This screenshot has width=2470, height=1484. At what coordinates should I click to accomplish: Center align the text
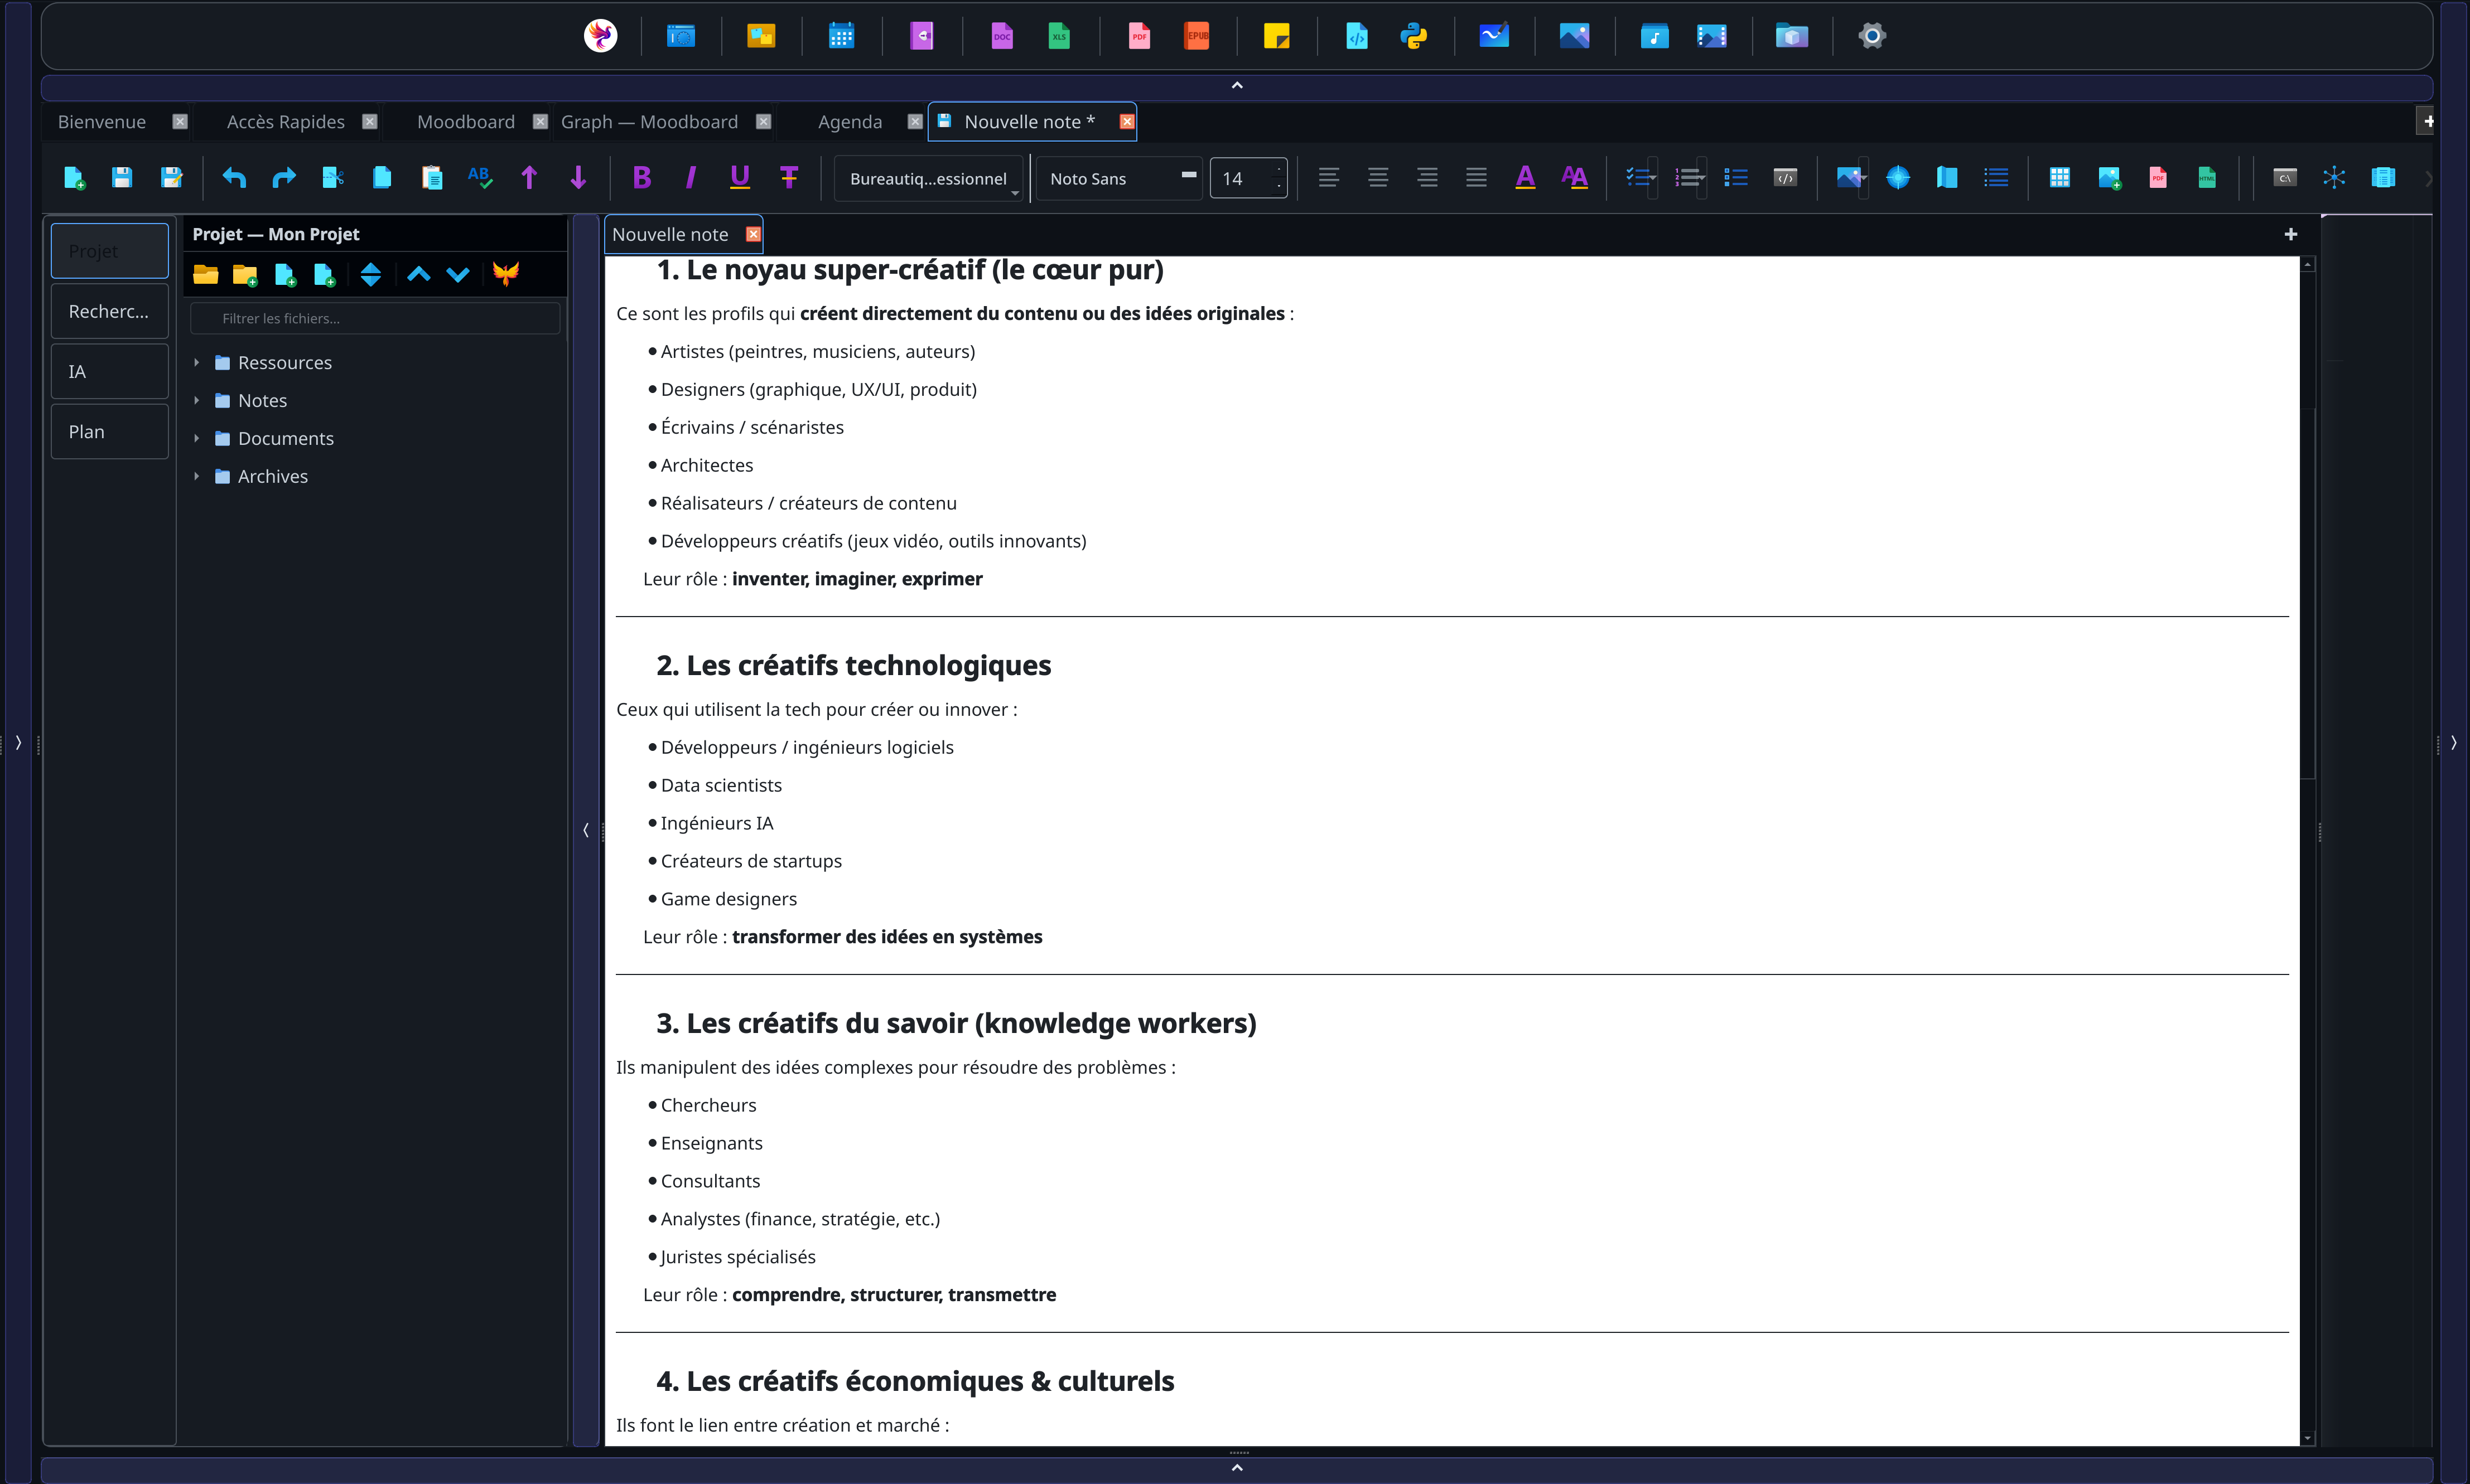pyautogui.click(x=1378, y=178)
